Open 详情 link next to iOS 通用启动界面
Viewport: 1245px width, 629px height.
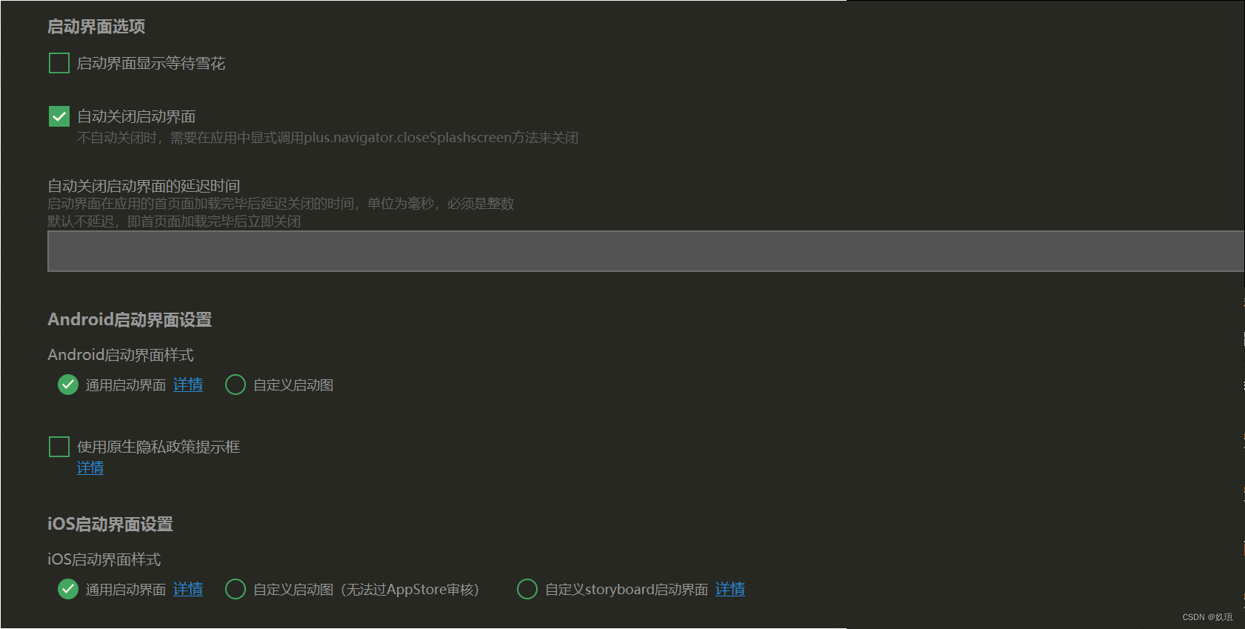tap(188, 589)
